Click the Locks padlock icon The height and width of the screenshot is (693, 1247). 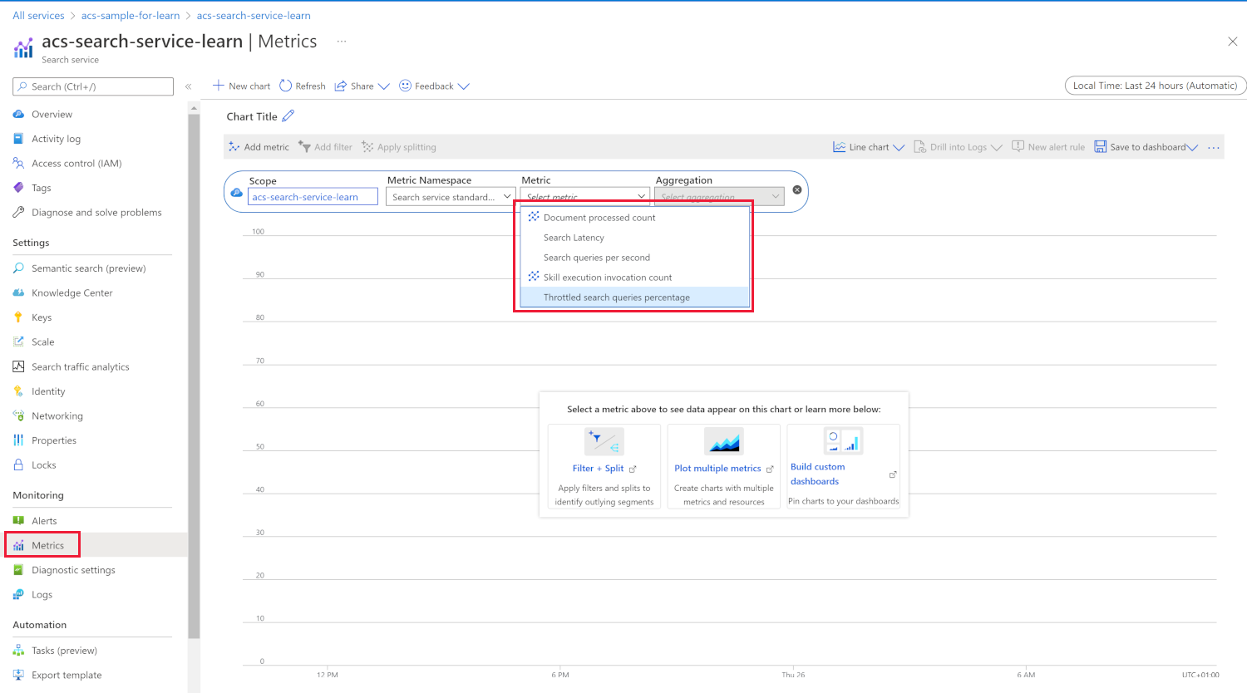pyautogui.click(x=18, y=464)
